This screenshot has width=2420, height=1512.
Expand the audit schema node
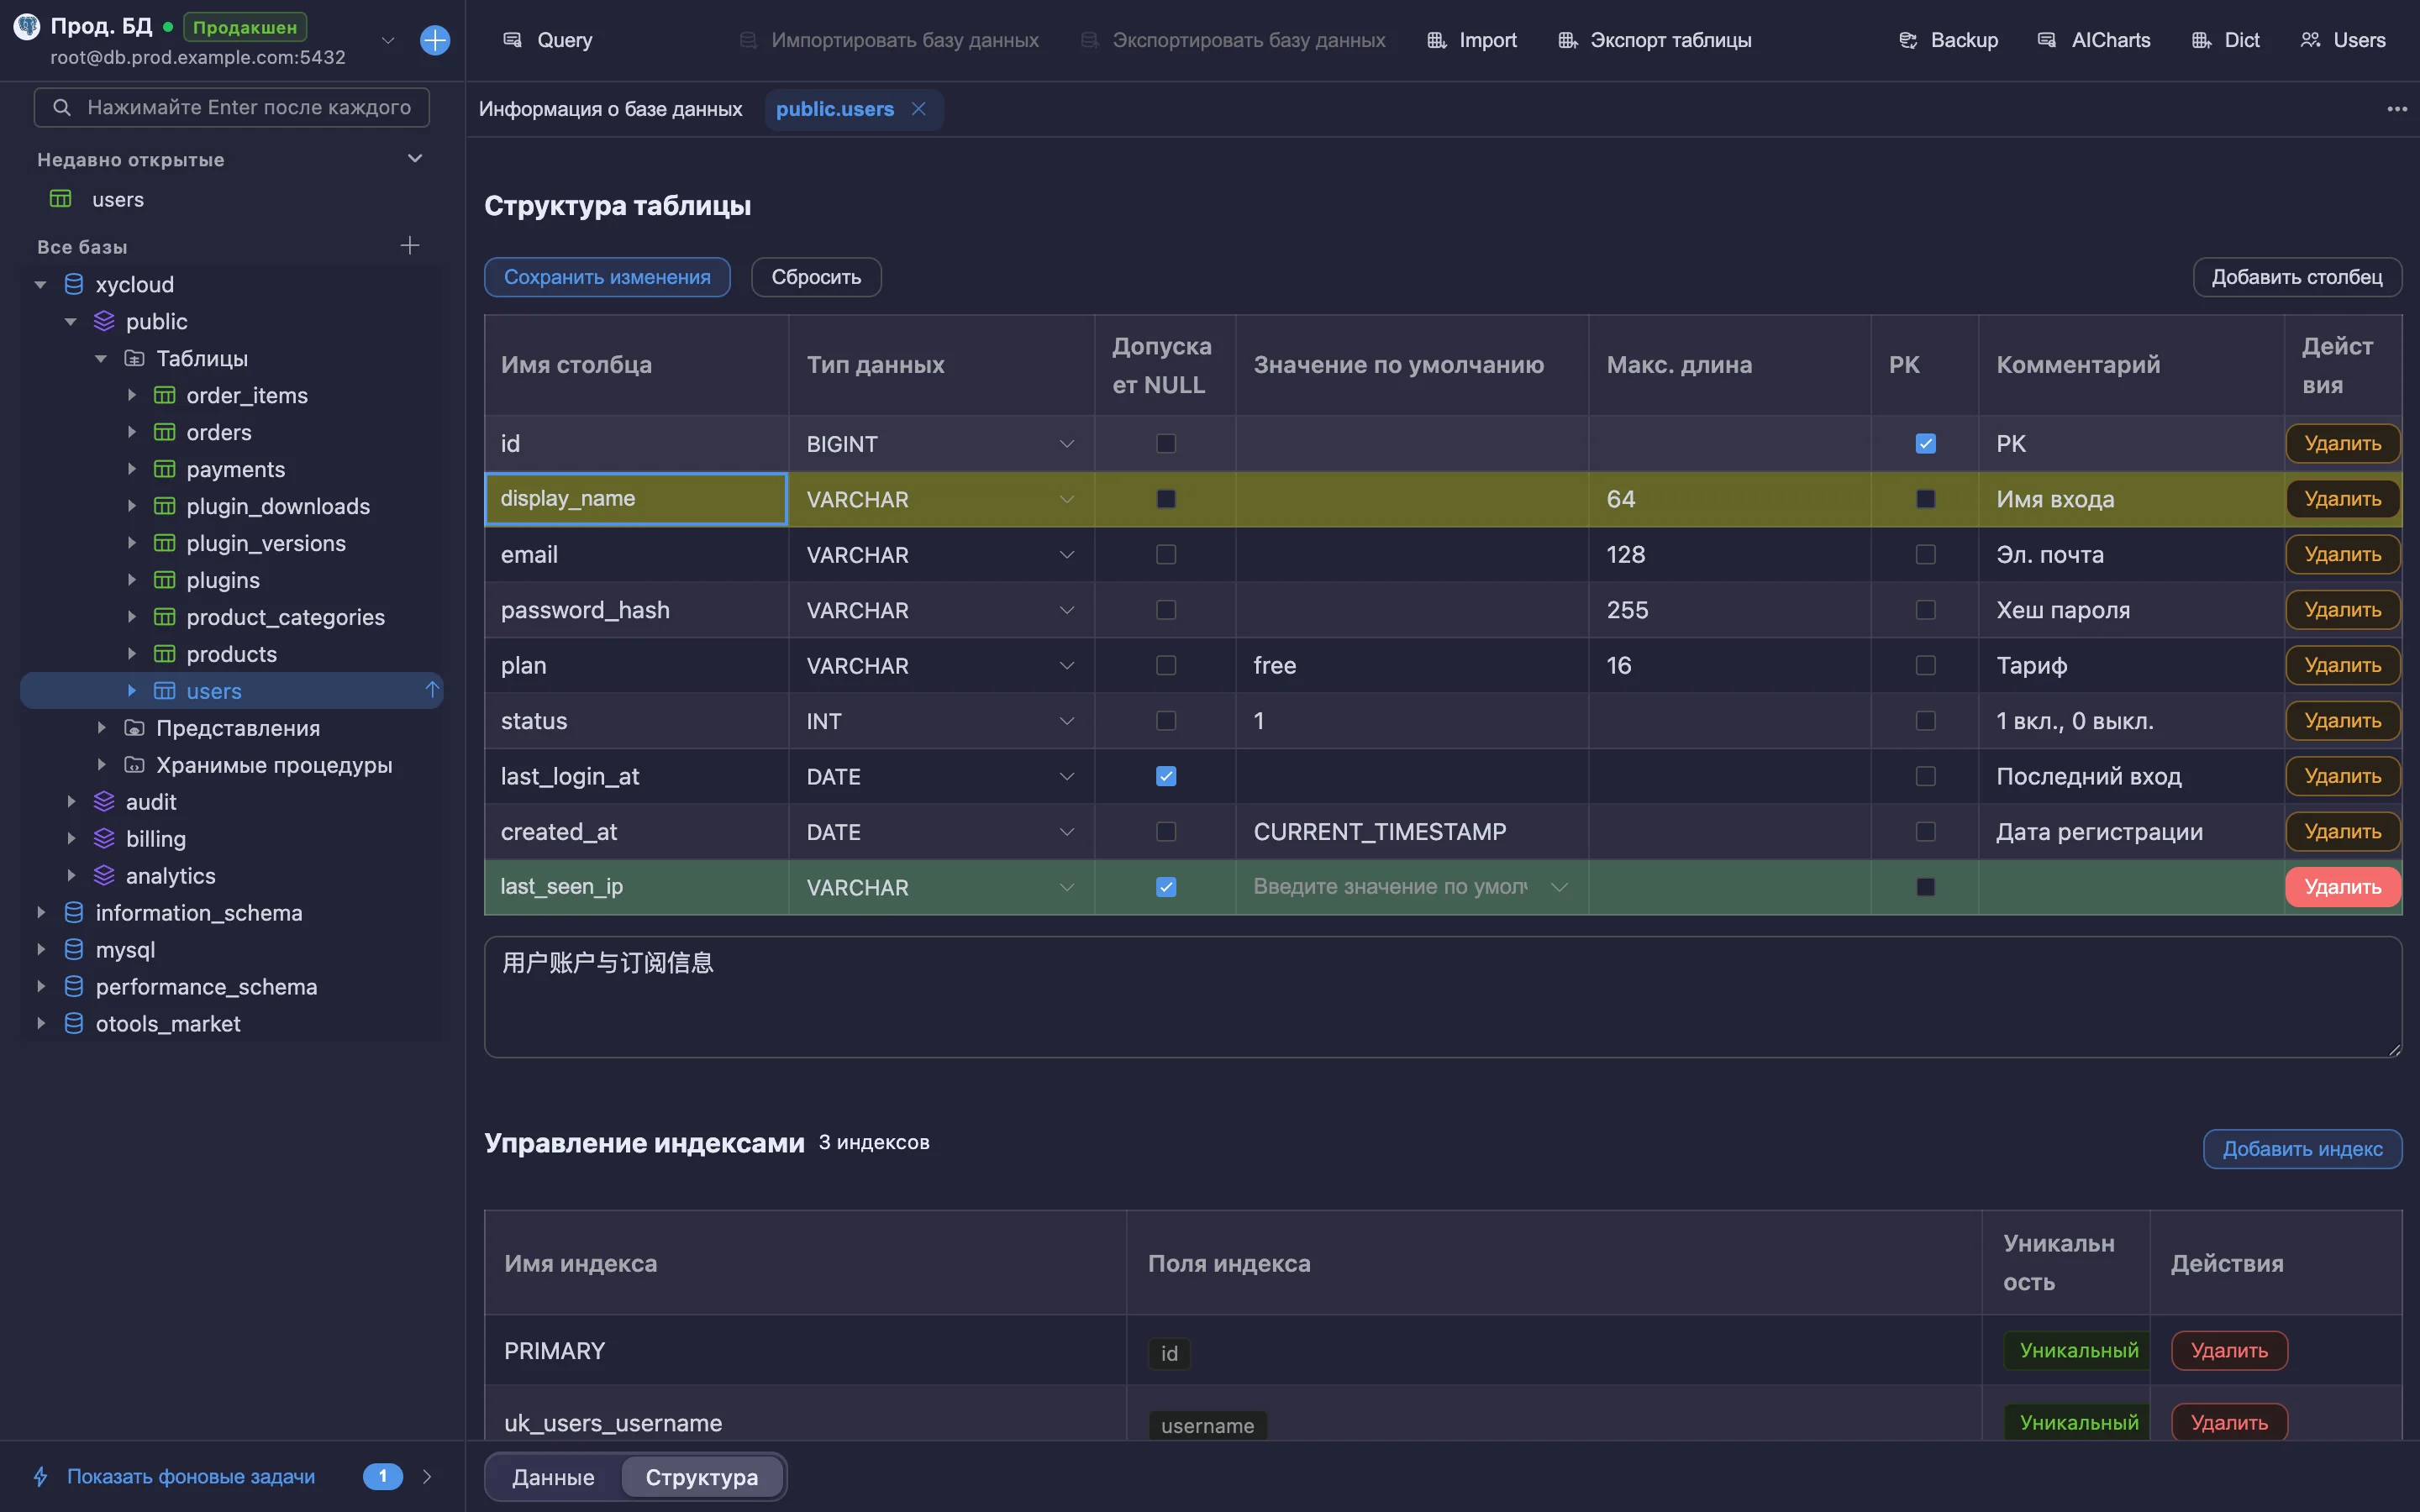click(71, 802)
